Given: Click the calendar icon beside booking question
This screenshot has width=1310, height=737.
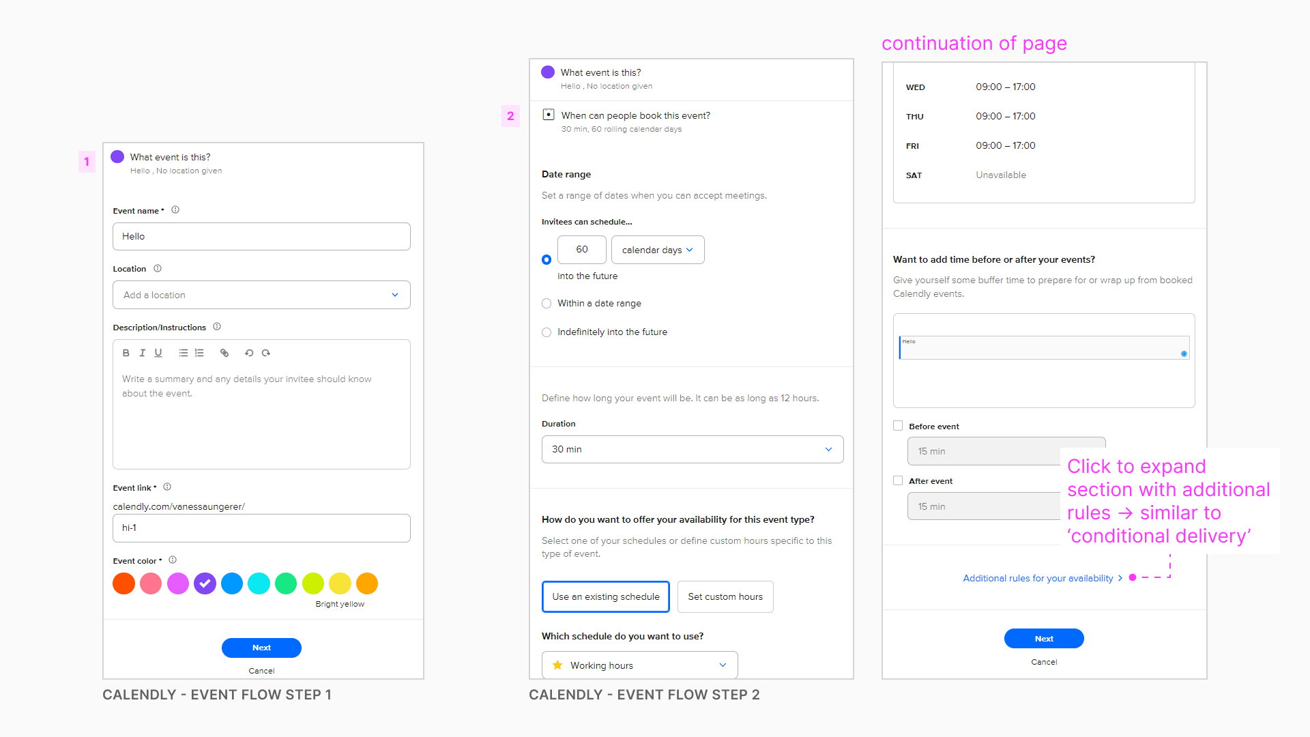Looking at the screenshot, I should tap(549, 115).
